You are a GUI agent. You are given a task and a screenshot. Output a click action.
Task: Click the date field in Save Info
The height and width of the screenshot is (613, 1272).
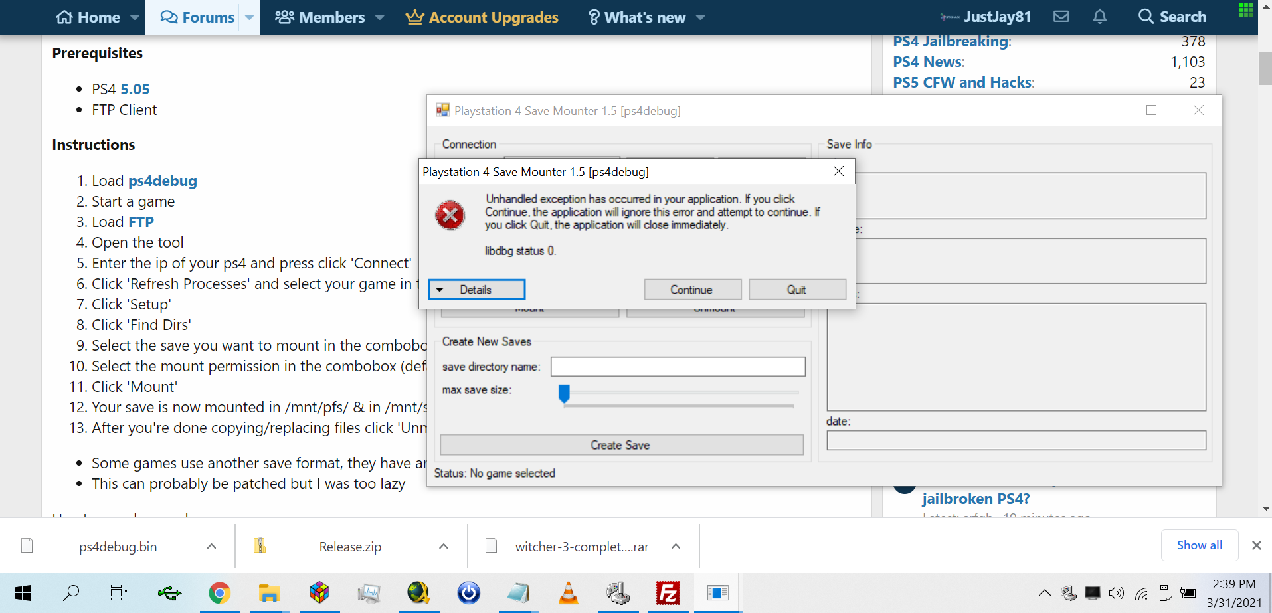coord(1016,440)
